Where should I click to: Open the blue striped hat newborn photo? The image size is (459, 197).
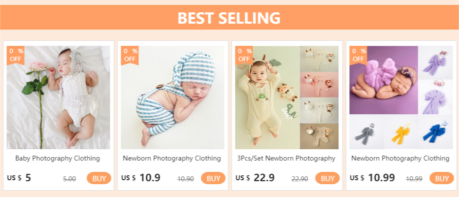pos(172,98)
